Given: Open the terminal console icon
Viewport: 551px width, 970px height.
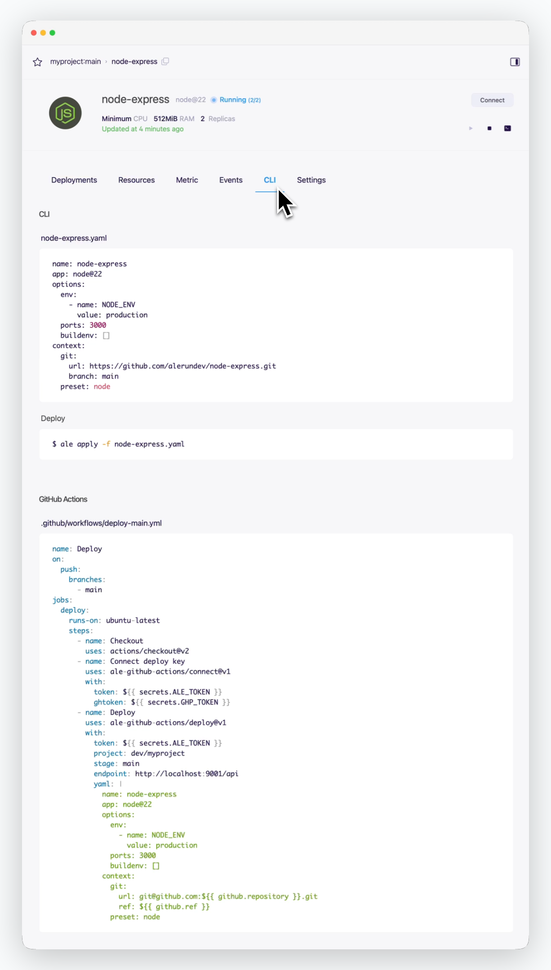Looking at the screenshot, I should click(x=507, y=128).
